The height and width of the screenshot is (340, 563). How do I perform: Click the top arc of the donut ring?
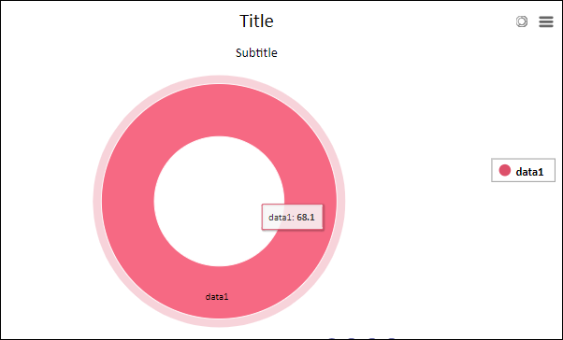pyautogui.click(x=219, y=109)
